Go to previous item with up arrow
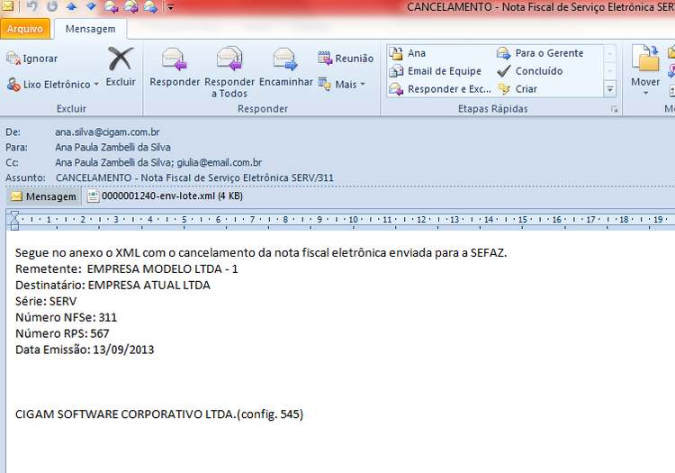The image size is (675, 473). (x=71, y=6)
